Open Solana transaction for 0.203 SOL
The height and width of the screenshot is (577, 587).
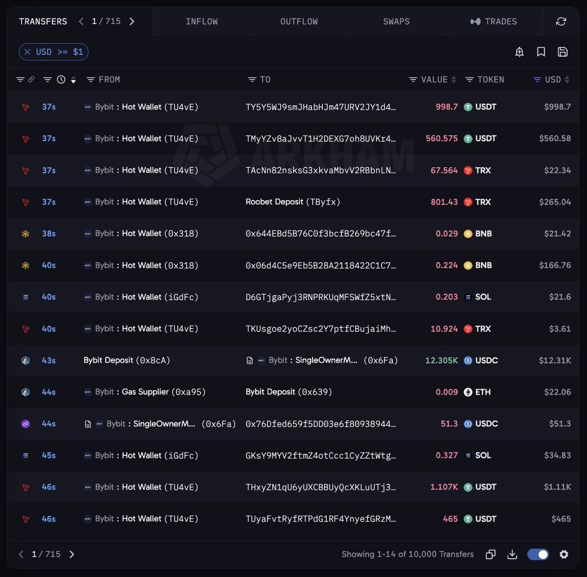click(26, 297)
